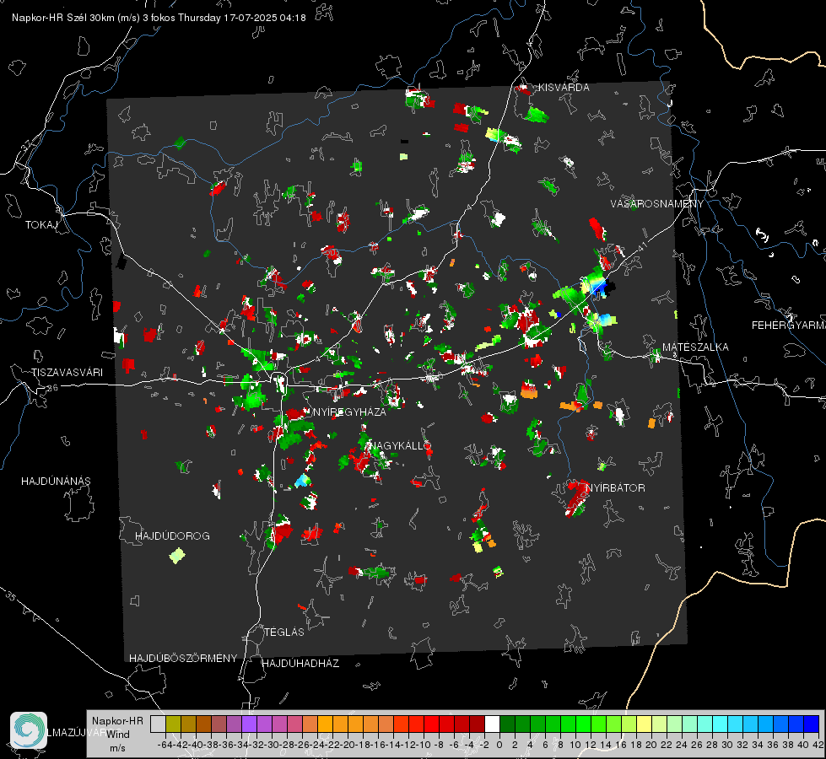Screen dimensions: 826x759
Task: Select the TÉGLÁS label
Action: (x=284, y=632)
